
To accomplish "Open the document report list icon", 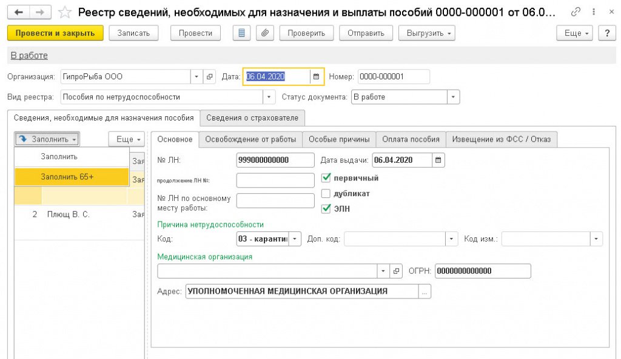I will 242,33.
